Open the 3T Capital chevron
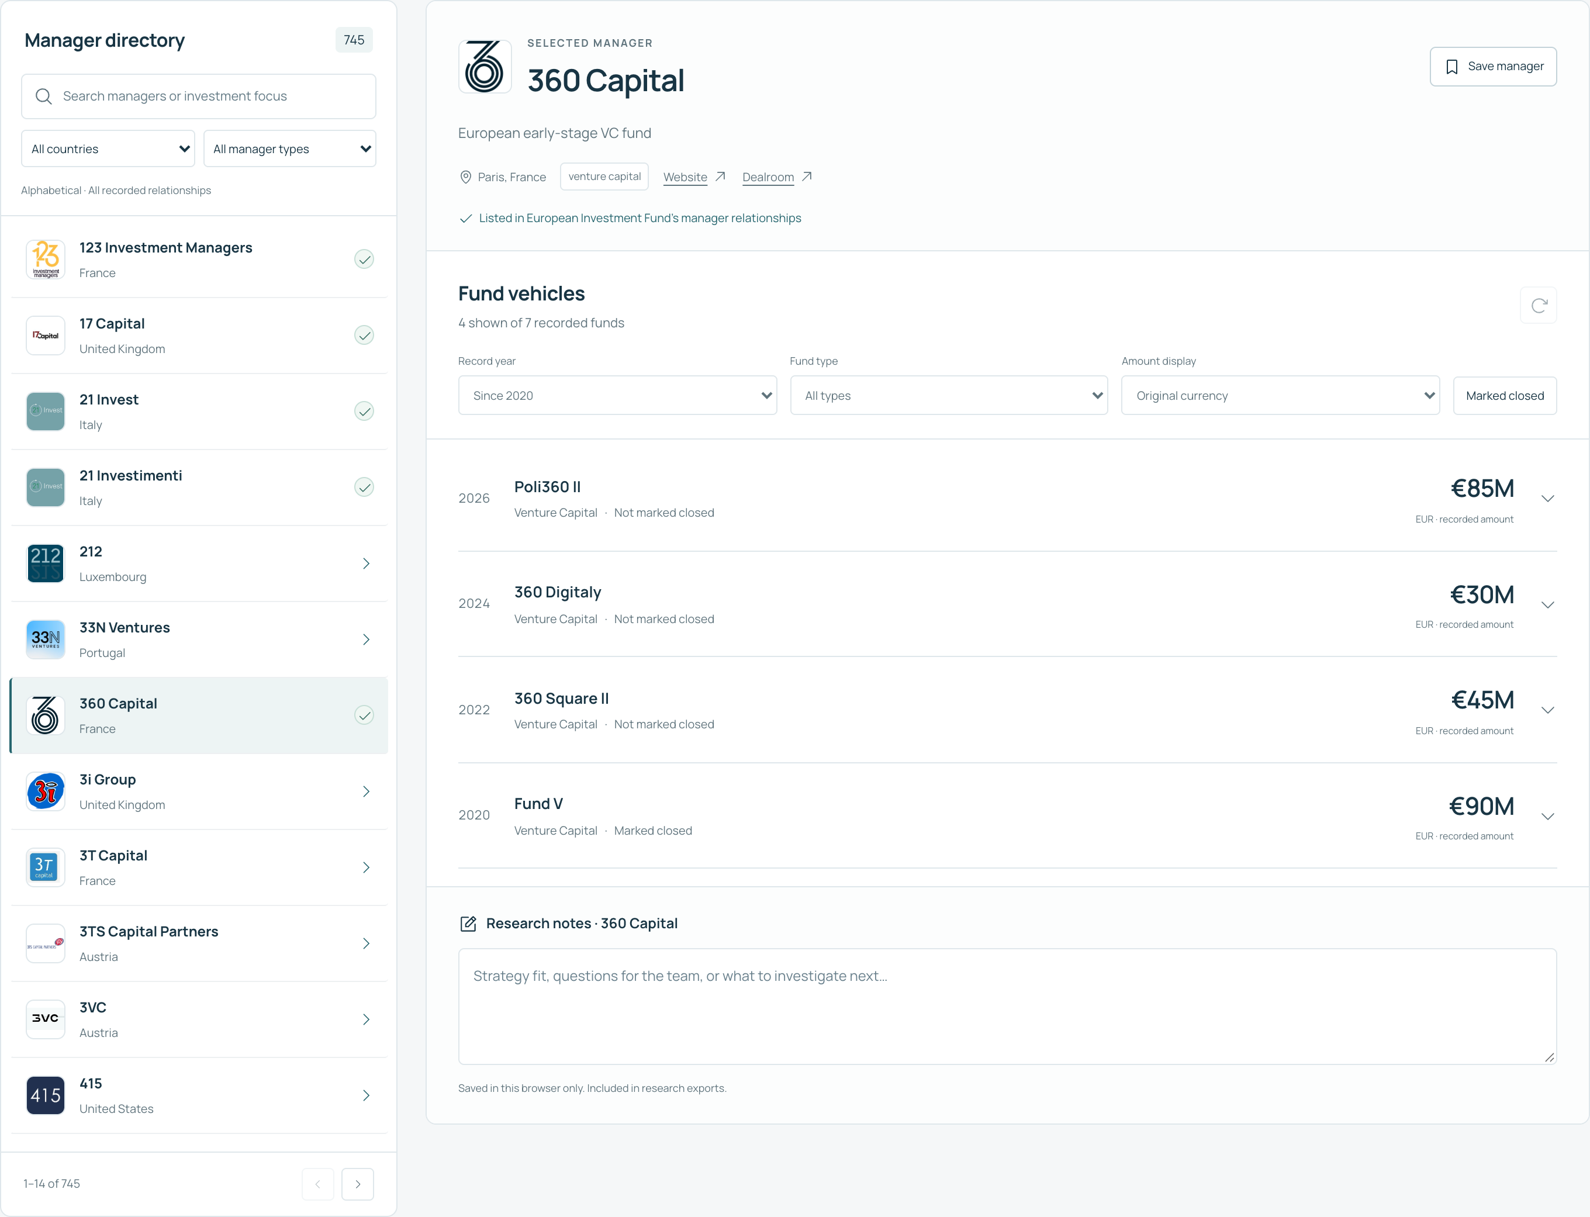 click(366, 868)
